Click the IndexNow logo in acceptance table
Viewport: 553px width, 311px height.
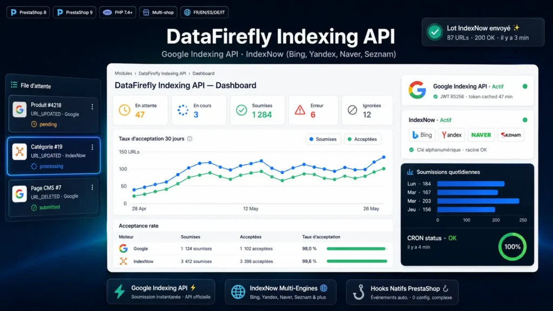(124, 261)
